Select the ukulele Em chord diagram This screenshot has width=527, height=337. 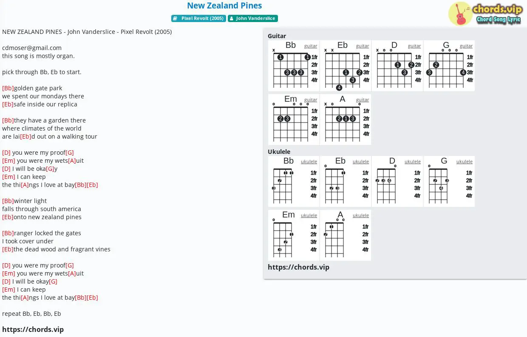click(294, 235)
